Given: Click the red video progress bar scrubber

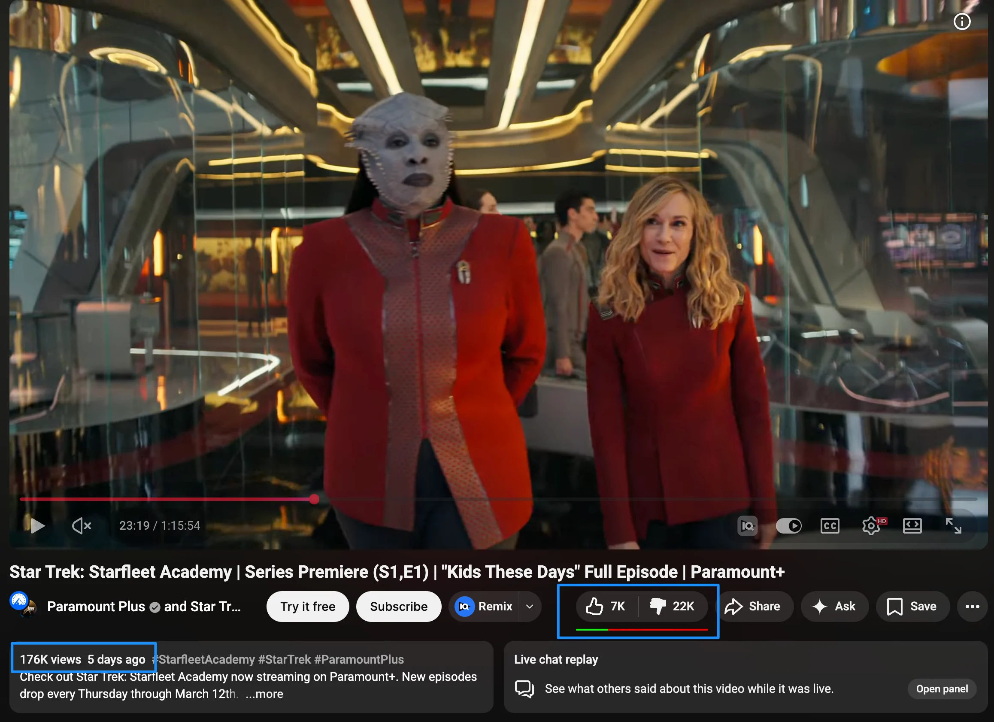Looking at the screenshot, I should pyautogui.click(x=314, y=499).
